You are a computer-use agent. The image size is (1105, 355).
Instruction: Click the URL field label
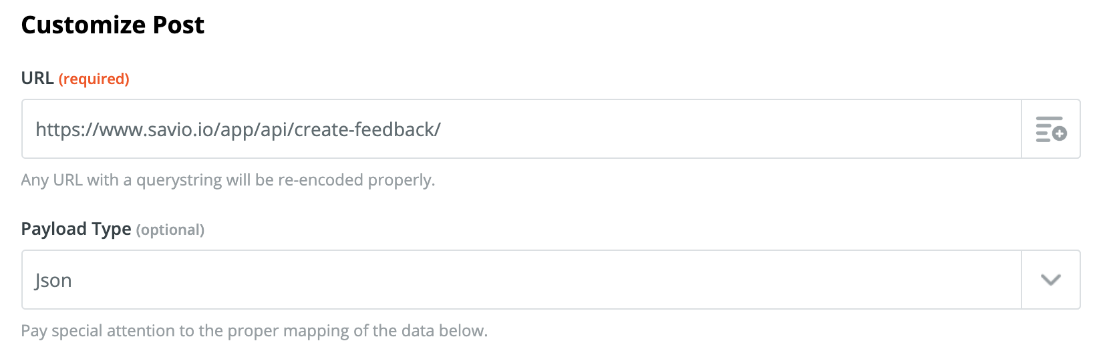37,78
